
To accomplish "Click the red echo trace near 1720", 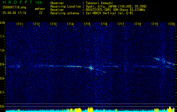I will click(171, 63).
